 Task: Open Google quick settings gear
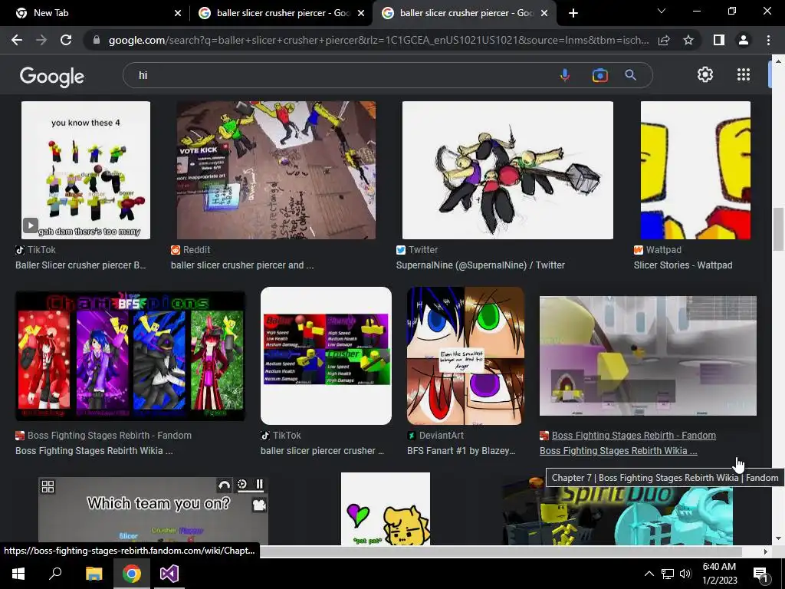(705, 74)
